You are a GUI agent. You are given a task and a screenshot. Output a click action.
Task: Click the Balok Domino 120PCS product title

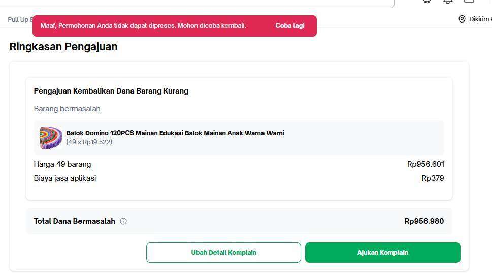point(175,133)
